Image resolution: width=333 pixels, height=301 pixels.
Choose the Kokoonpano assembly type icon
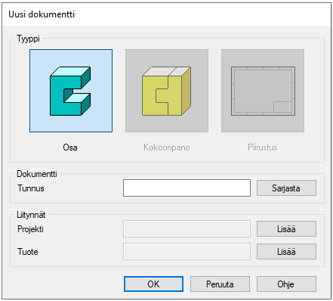pyautogui.click(x=167, y=91)
